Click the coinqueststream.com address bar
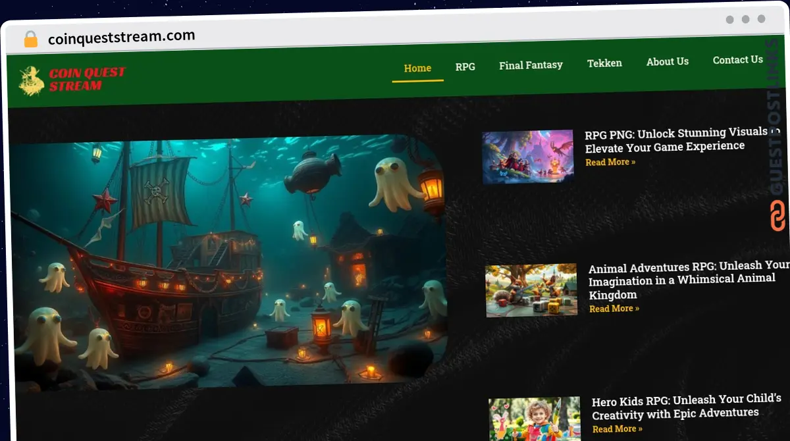This screenshot has height=441, width=790. tap(121, 37)
